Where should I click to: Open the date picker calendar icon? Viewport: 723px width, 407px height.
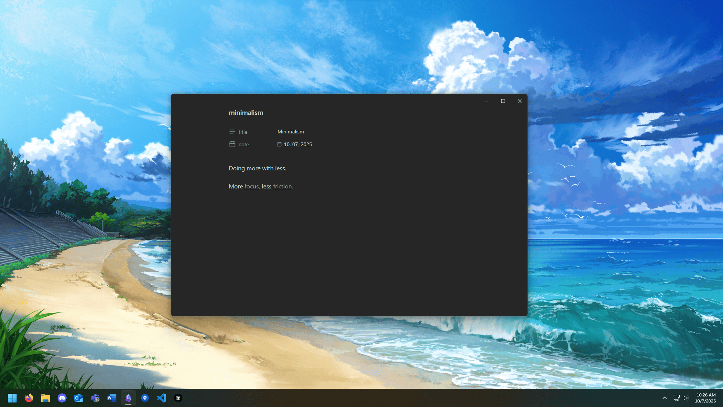point(279,144)
